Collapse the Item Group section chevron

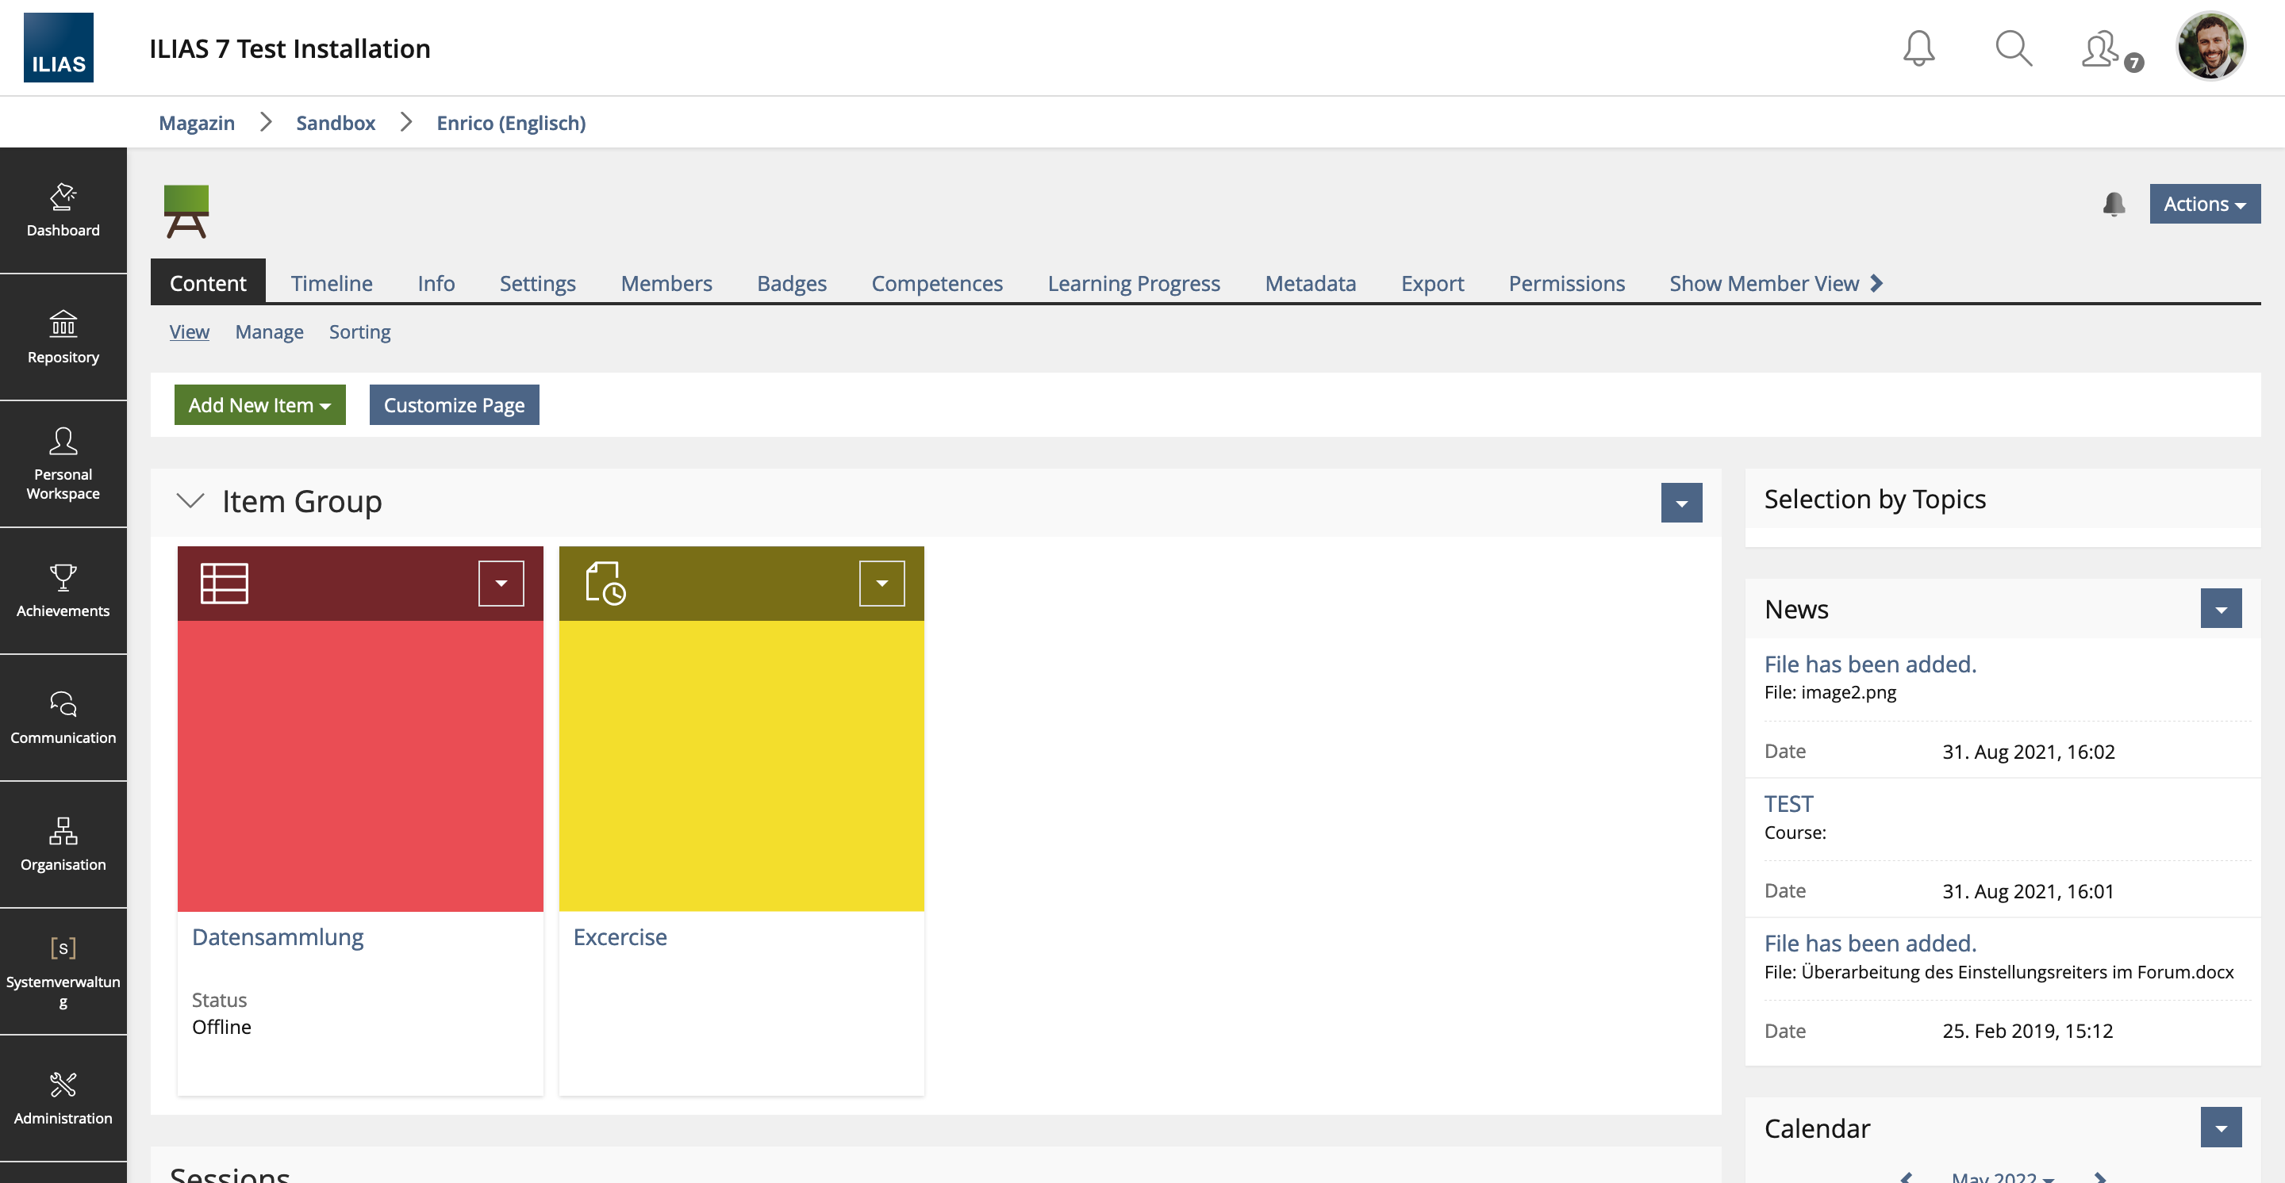tap(190, 500)
